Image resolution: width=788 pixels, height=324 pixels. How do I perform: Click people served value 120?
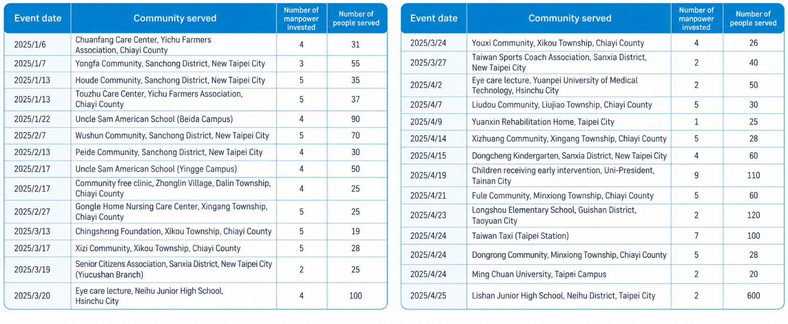coord(754,215)
